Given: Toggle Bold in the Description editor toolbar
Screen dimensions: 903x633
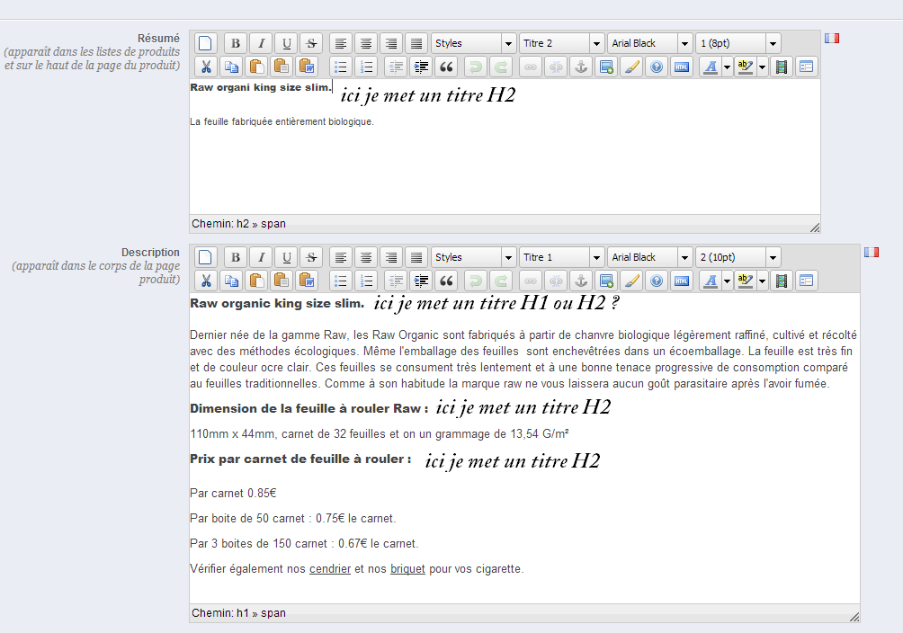Looking at the screenshot, I should click(x=236, y=257).
